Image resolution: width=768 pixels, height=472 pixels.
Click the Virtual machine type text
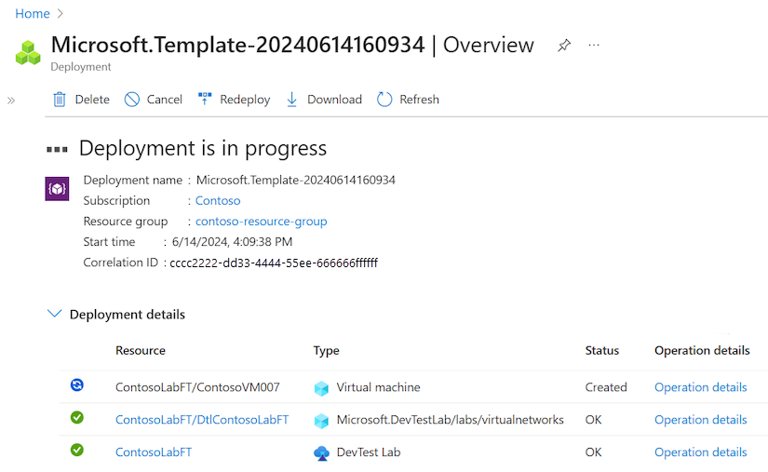(378, 387)
